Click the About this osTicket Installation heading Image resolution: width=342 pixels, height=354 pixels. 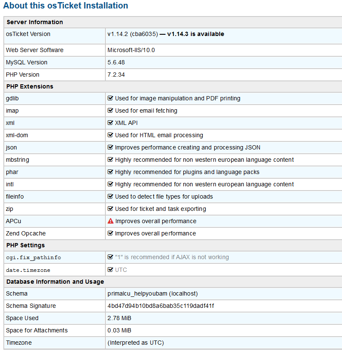point(66,6)
